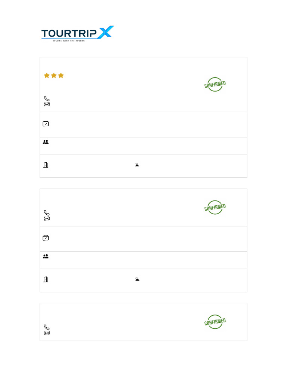Click the envelope icon in the second card
Image resolution: width=287 pixels, height=383 pixels.
[47, 218]
